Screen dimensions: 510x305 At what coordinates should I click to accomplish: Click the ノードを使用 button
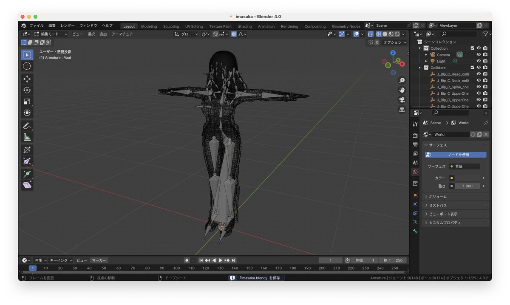coord(456,155)
